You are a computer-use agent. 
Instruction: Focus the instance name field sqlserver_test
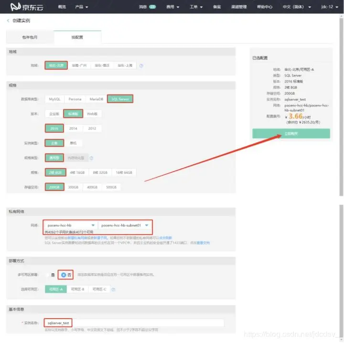point(134,323)
